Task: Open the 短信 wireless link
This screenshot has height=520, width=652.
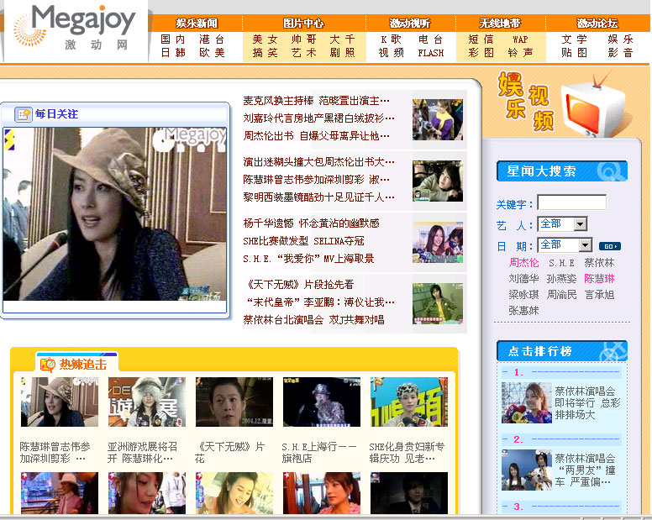Action: pos(481,39)
